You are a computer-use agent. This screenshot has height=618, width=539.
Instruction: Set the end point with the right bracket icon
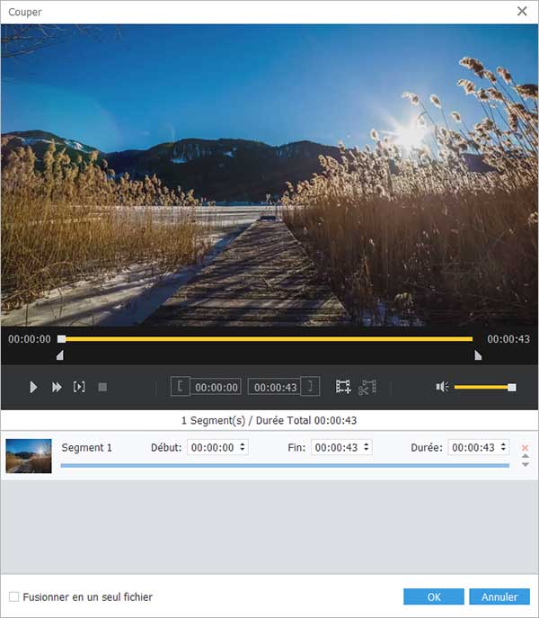310,387
